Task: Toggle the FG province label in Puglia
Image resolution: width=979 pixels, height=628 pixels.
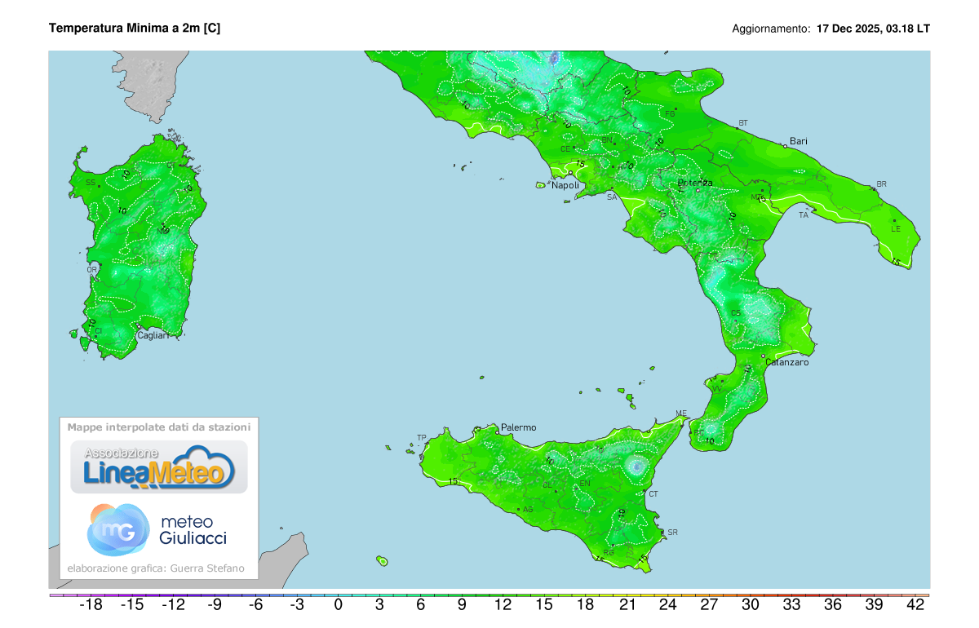Action: pyautogui.click(x=671, y=112)
